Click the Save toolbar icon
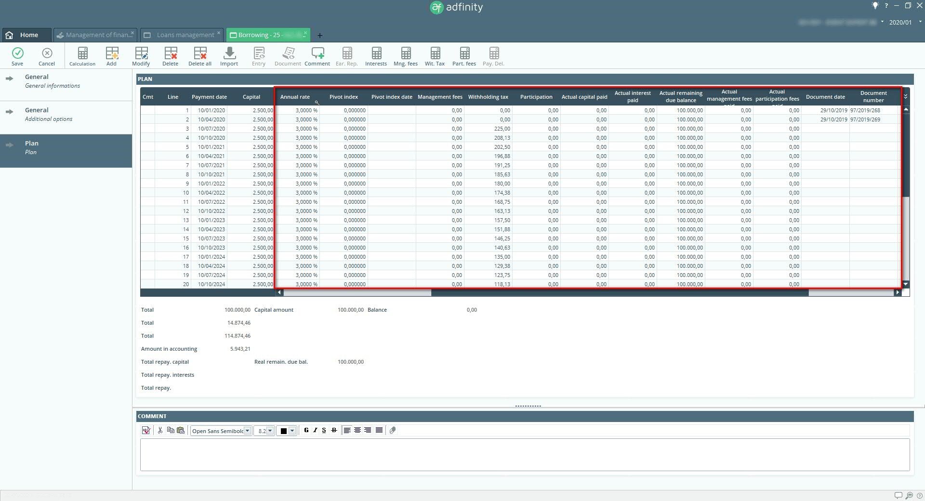925x501 pixels. 17,56
